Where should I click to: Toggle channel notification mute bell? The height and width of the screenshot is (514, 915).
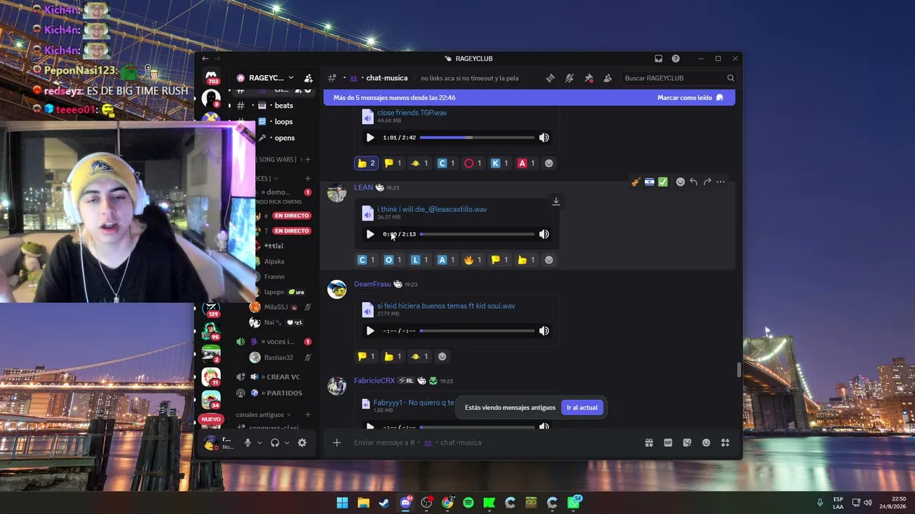click(x=569, y=79)
